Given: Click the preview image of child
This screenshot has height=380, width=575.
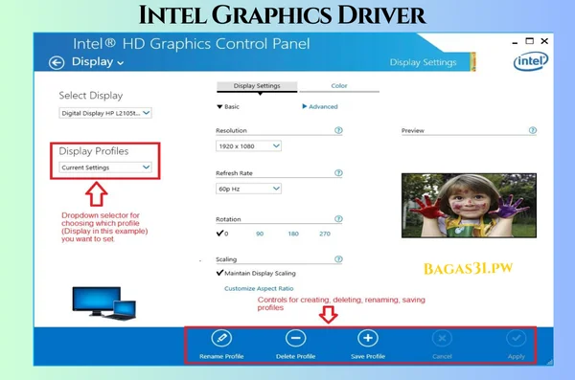Looking at the screenshot, I should pos(469,206).
